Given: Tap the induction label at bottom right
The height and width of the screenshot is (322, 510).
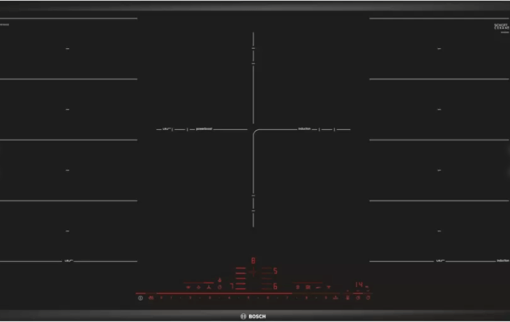Looking at the screenshot, I should tap(502, 261).
